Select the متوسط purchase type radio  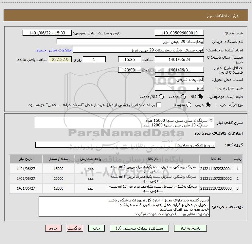[x=189, y=105]
